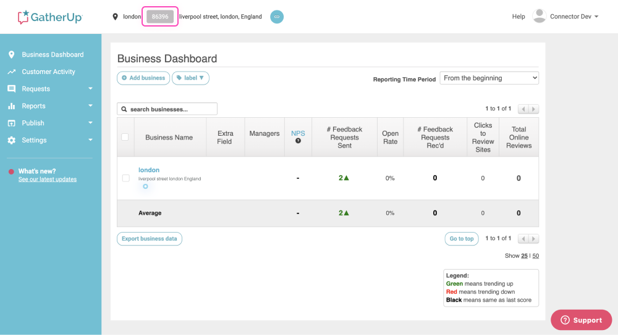Open the london business link
Screen dimensions: 618x335
[x=149, y=170]
